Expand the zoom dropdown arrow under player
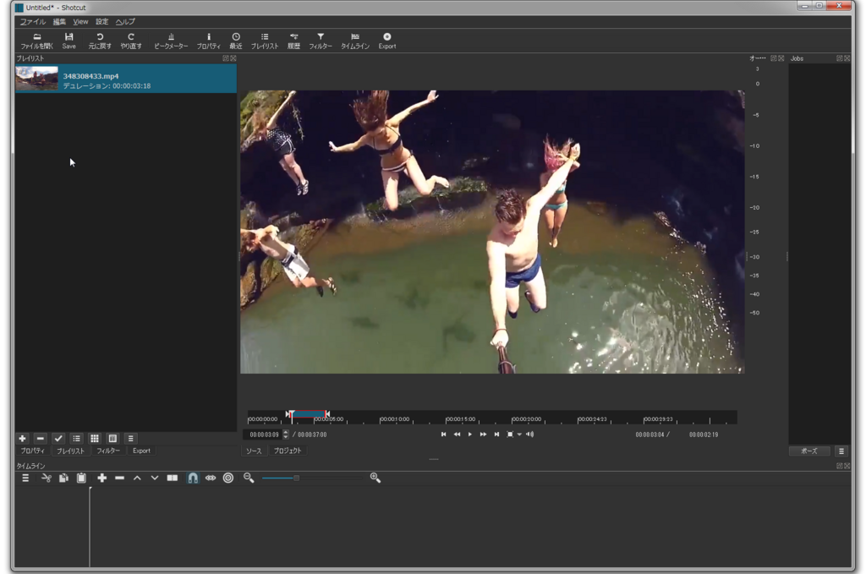Viewport: 866px width, 574px height. [519, 435]
